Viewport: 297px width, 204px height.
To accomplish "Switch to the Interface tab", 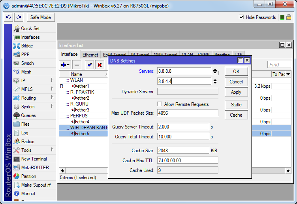I will tap(70, 54).
